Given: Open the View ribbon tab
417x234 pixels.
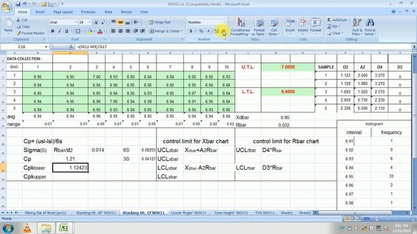Looking at the screenshot, I should [x=144, y=12].
